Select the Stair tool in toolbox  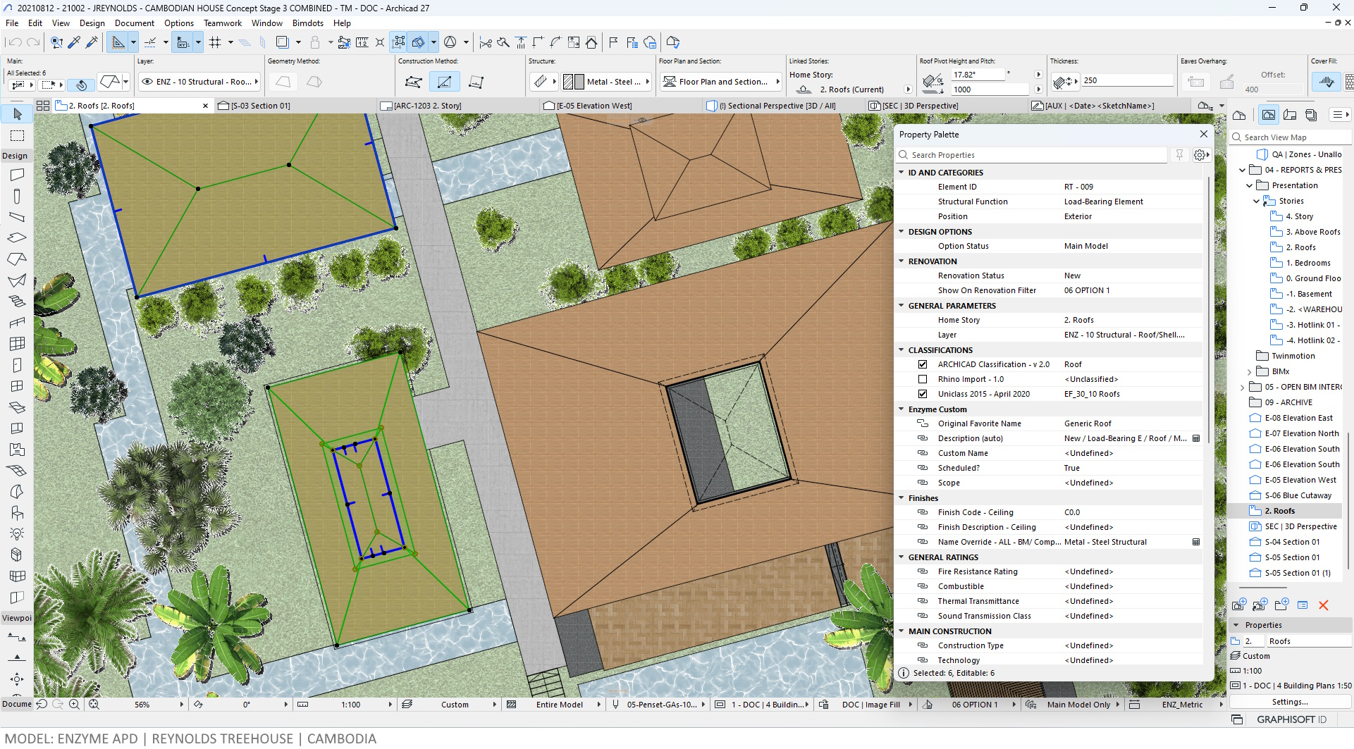18,301
